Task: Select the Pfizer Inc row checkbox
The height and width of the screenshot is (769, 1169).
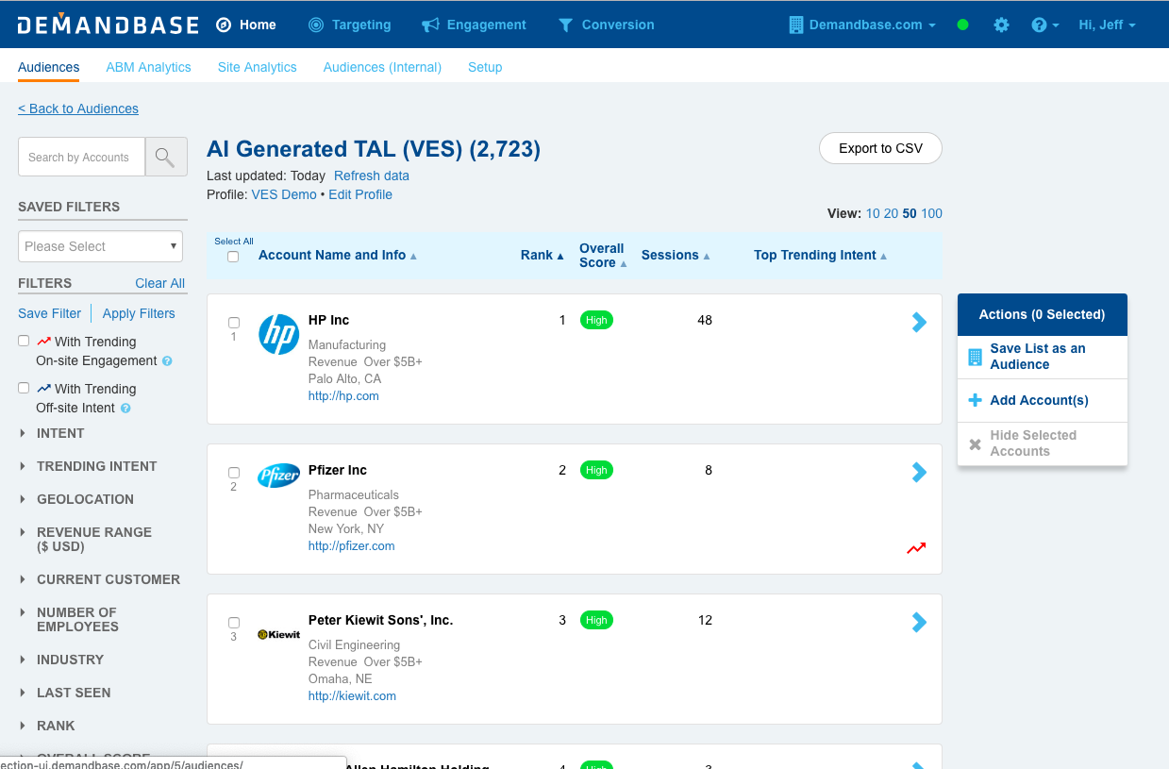Action: [234, 473]
